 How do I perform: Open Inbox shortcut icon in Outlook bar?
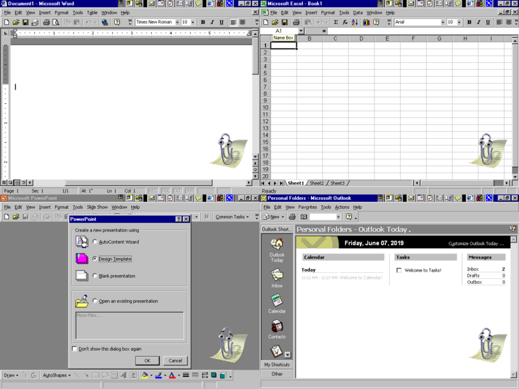point(277,278)
